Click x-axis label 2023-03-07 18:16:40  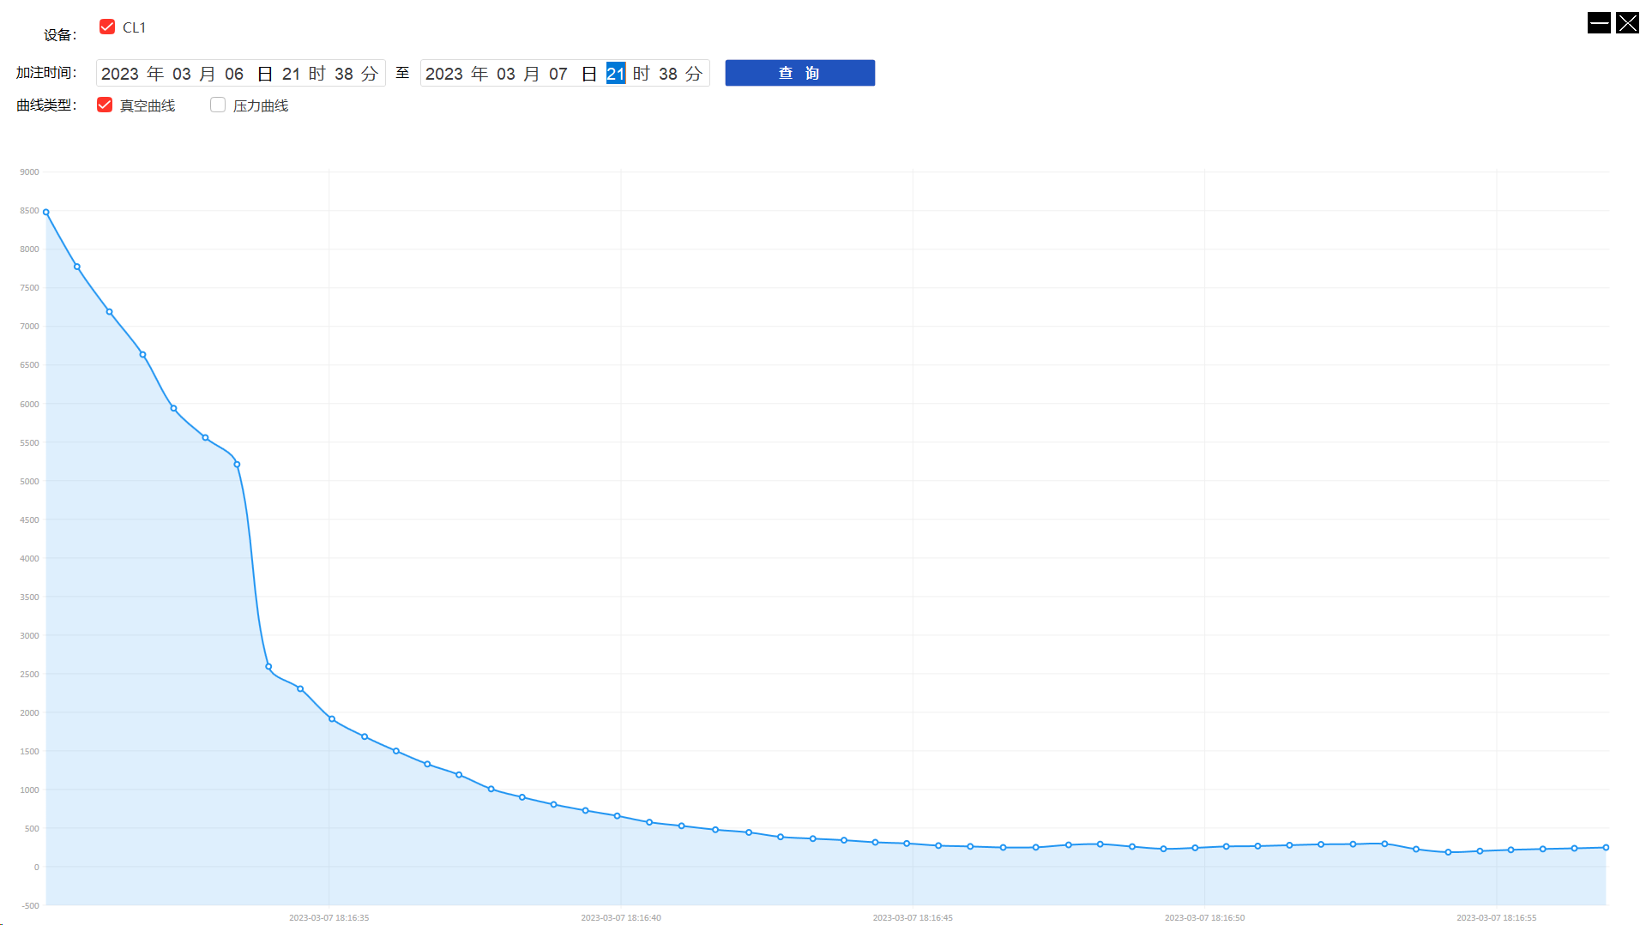click(621, 917)
